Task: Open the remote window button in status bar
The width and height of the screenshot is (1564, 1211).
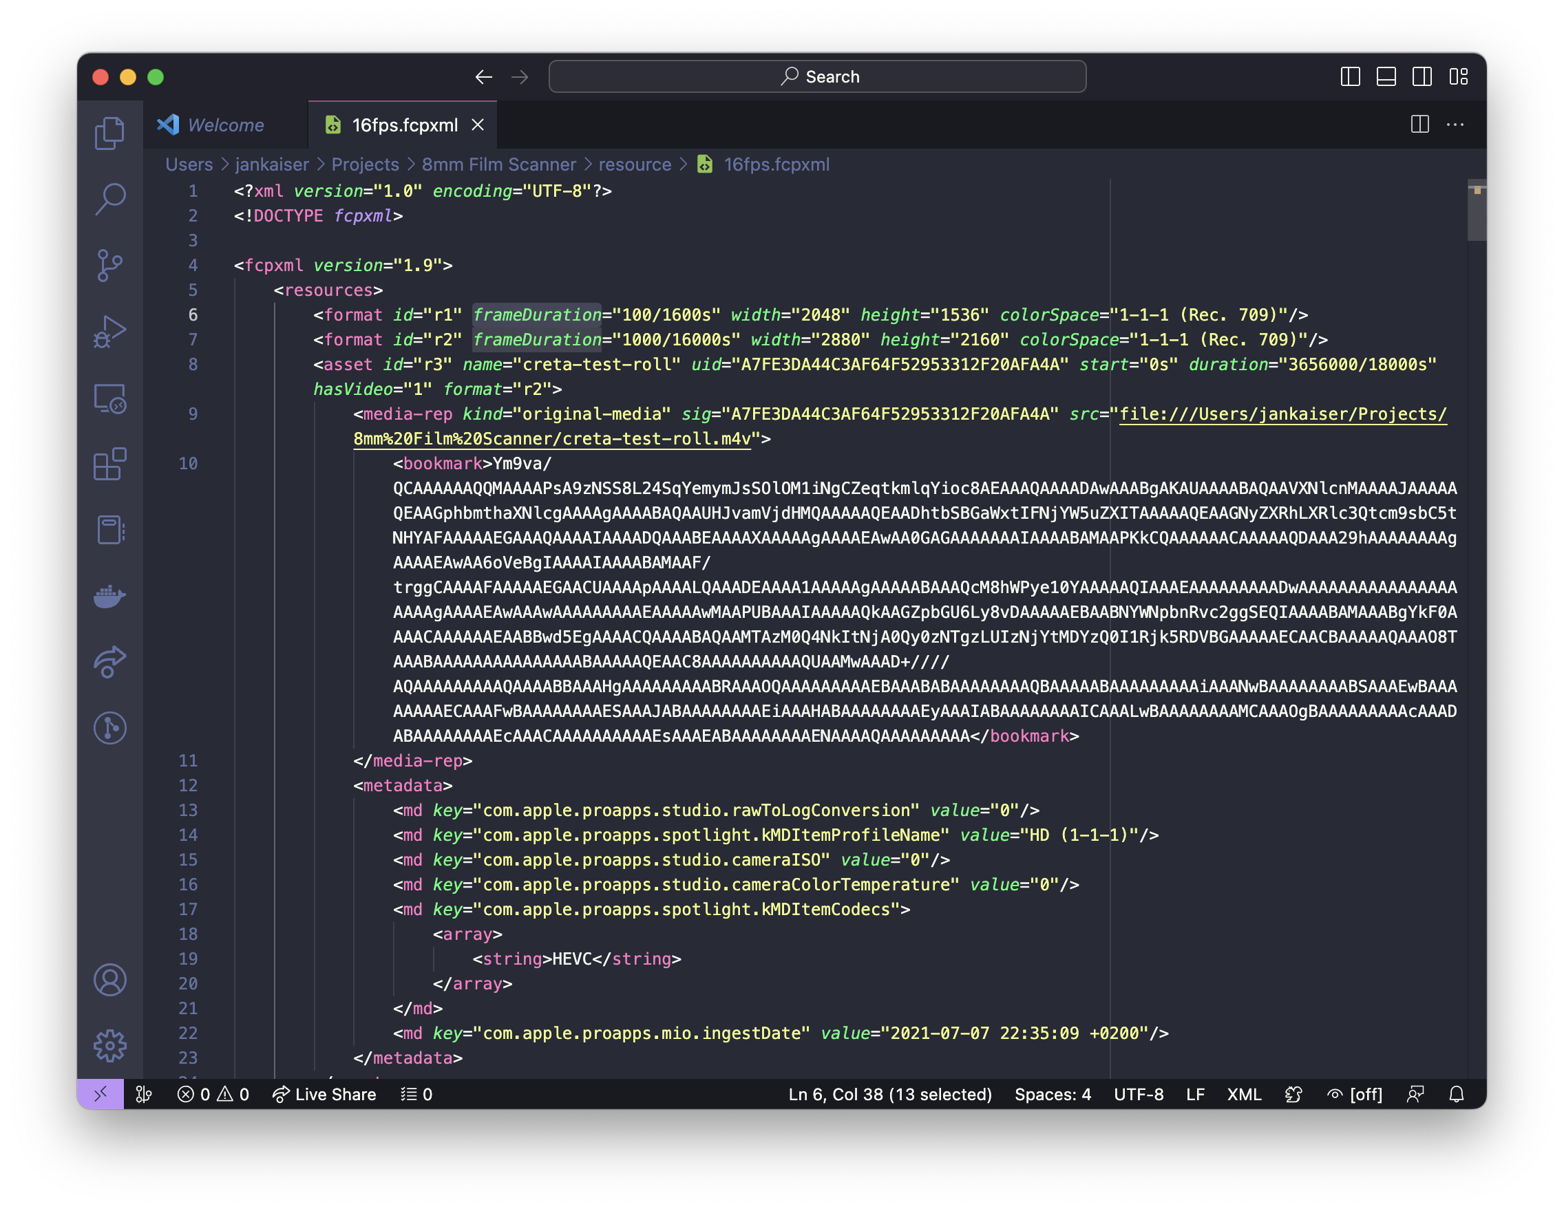Action: tap(101, 1094)
